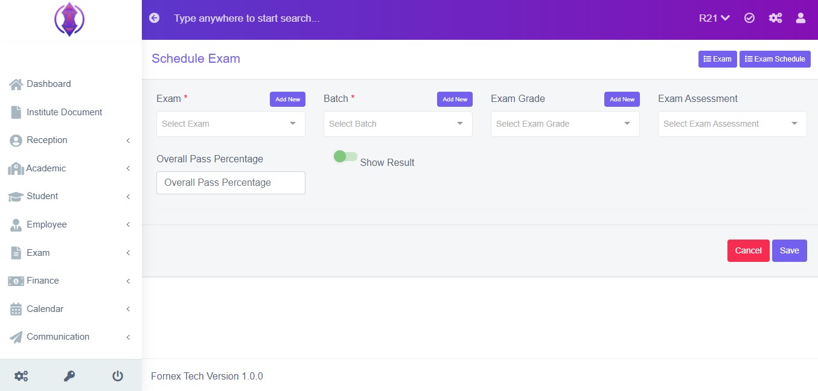Open Institute Document menu item
Viewport: 818px width, 391px height.
(x=71, y=112)
